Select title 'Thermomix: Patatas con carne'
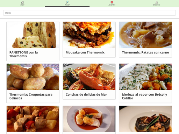 point(145,52)
